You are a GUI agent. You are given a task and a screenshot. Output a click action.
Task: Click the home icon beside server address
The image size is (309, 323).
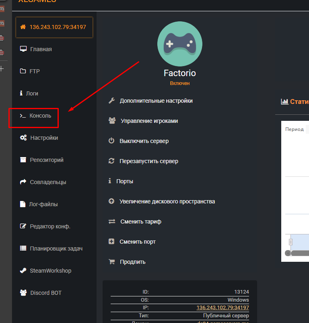pyautogui.click(x=23, y=27)
